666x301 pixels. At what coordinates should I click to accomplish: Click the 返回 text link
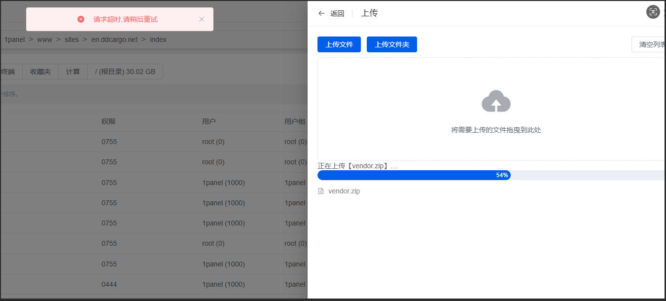337,13
